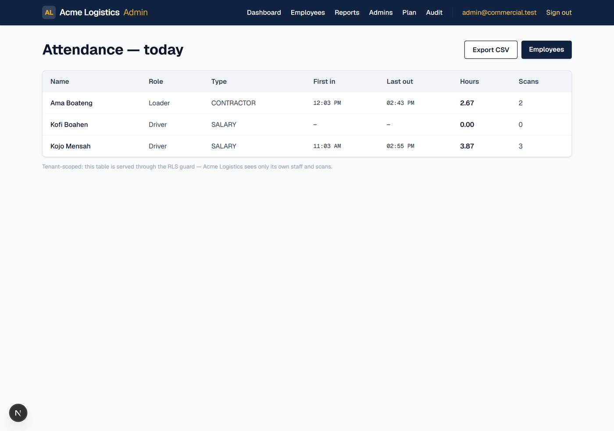Click the 11:03 AM first-in time
Screen dimensions: 614x431
[327, 146]
